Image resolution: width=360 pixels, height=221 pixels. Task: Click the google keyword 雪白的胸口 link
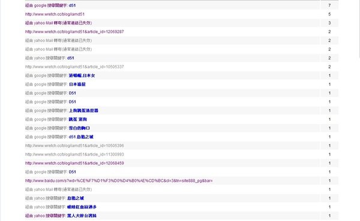tap(58, 128)
